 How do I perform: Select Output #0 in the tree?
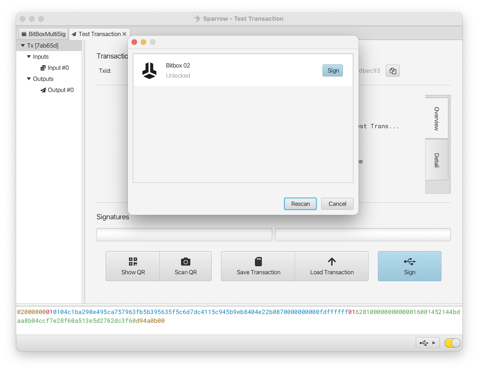[60, 90]
